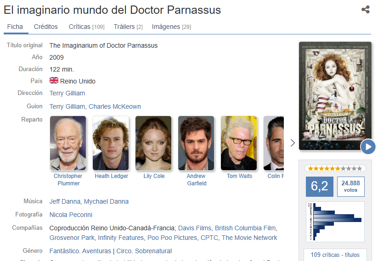The image size is (378, 261).
Task: Open the Créditos tab
Action: point(46,27)
